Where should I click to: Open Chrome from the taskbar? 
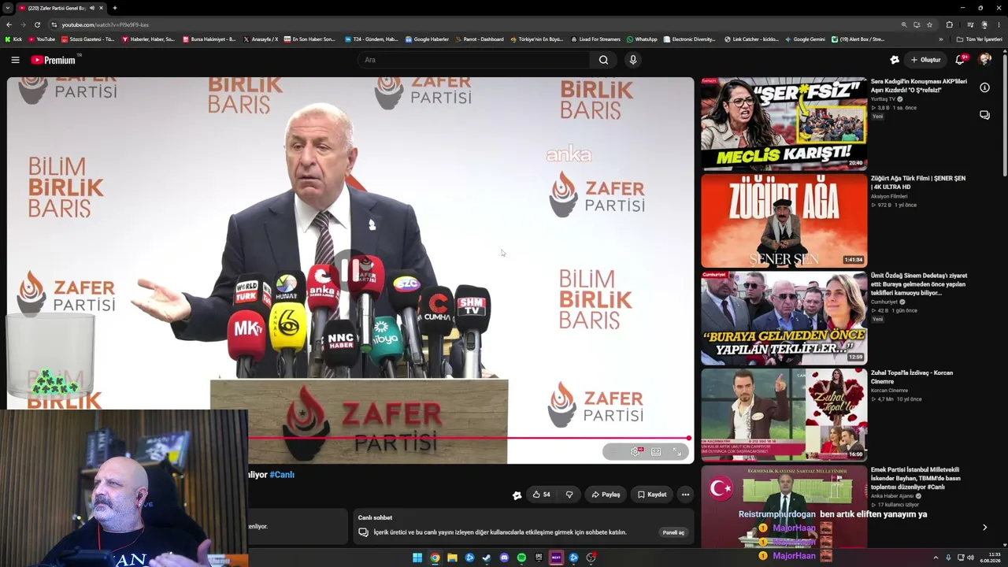pyautogui.click(x=435, y=558)
